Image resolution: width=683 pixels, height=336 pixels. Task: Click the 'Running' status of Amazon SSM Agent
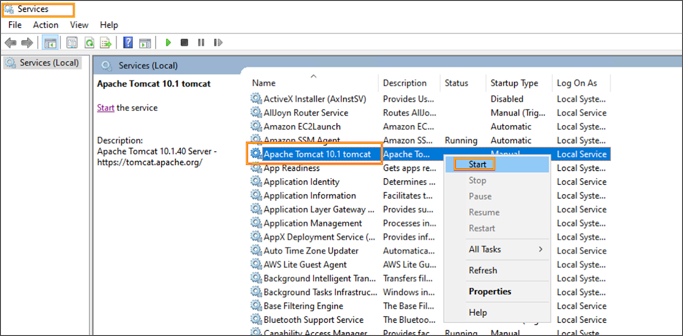tap(461, 140)
